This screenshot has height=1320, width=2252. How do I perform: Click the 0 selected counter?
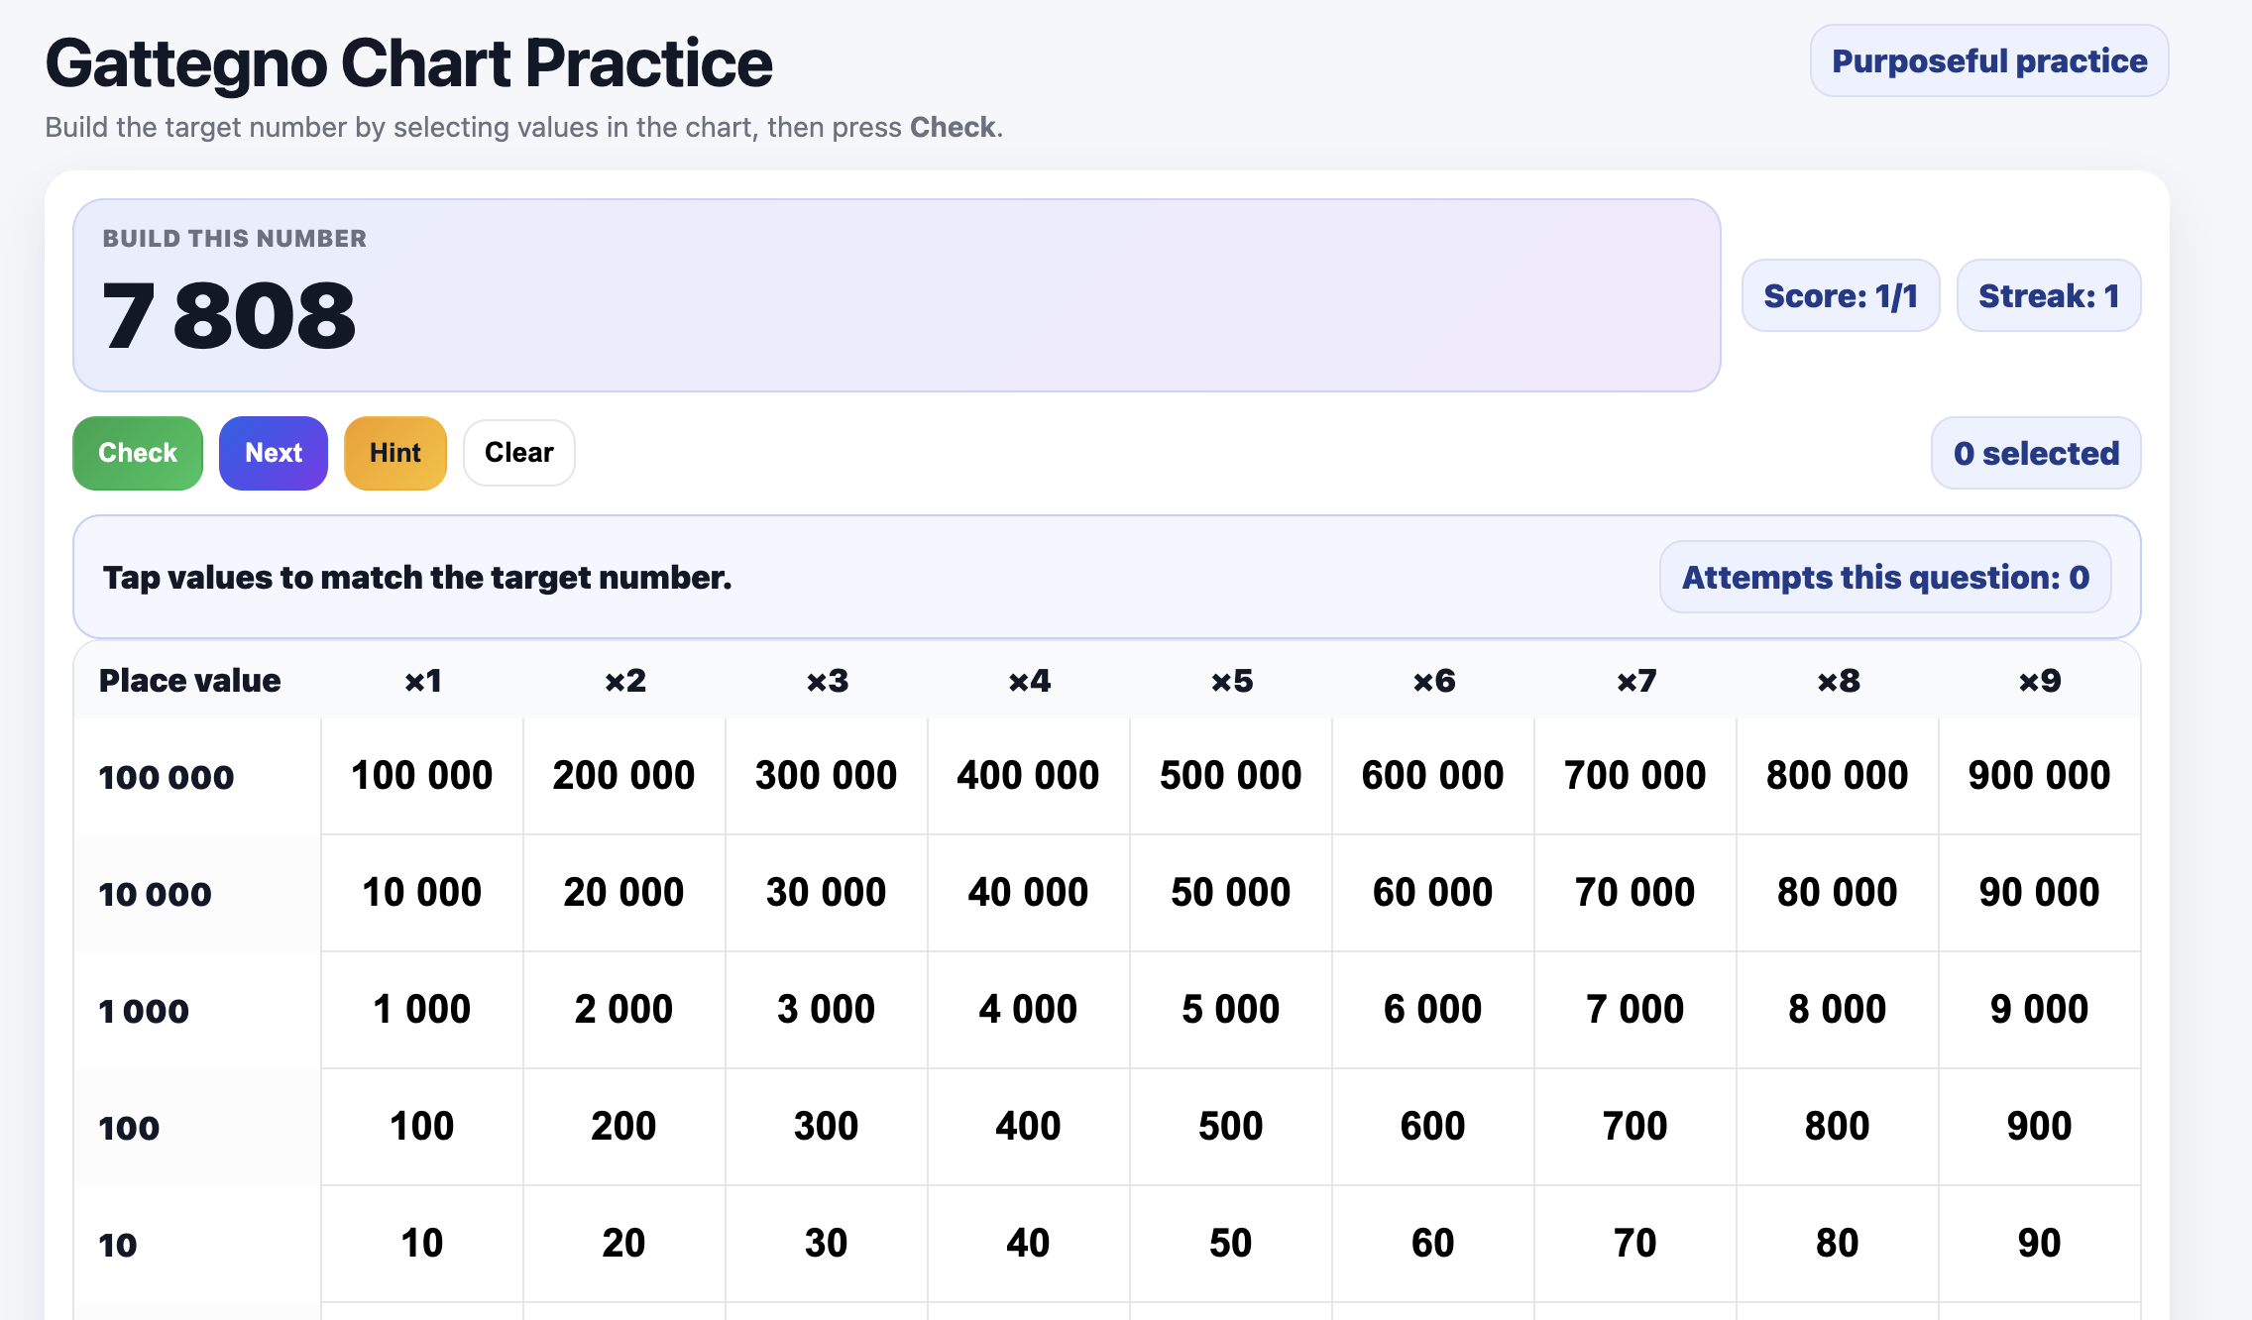[x=2035, y=453]
